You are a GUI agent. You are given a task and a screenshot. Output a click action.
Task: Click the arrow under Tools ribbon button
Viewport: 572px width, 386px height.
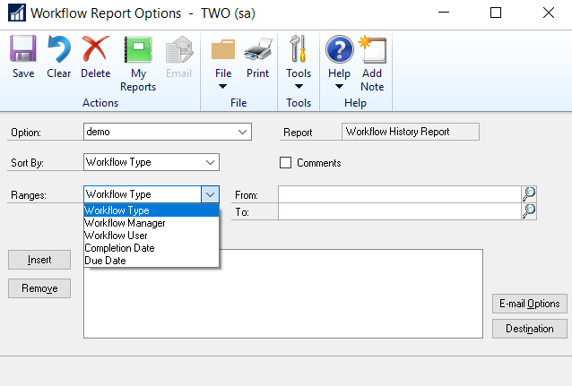(299, 86)
